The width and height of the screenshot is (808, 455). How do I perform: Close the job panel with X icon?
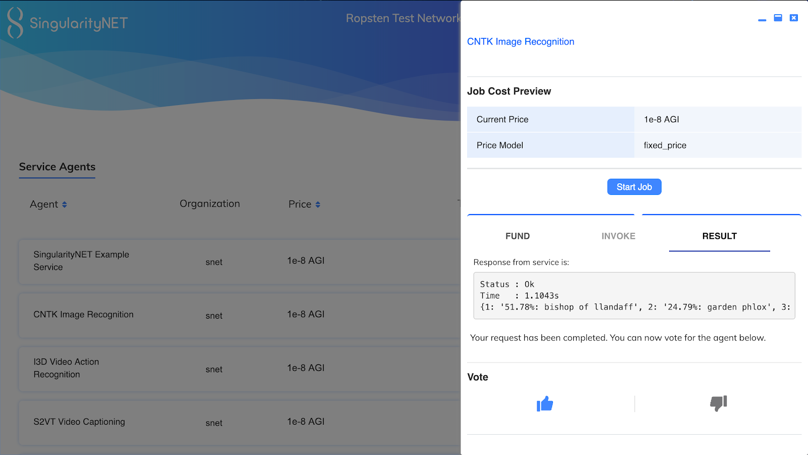coord(794,18)
